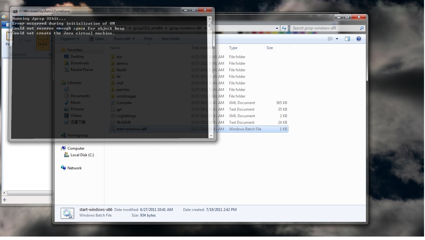Sort files by the Size column header
Image resolution: width=425 pixels, height=240 pixels.
(277, 48)
